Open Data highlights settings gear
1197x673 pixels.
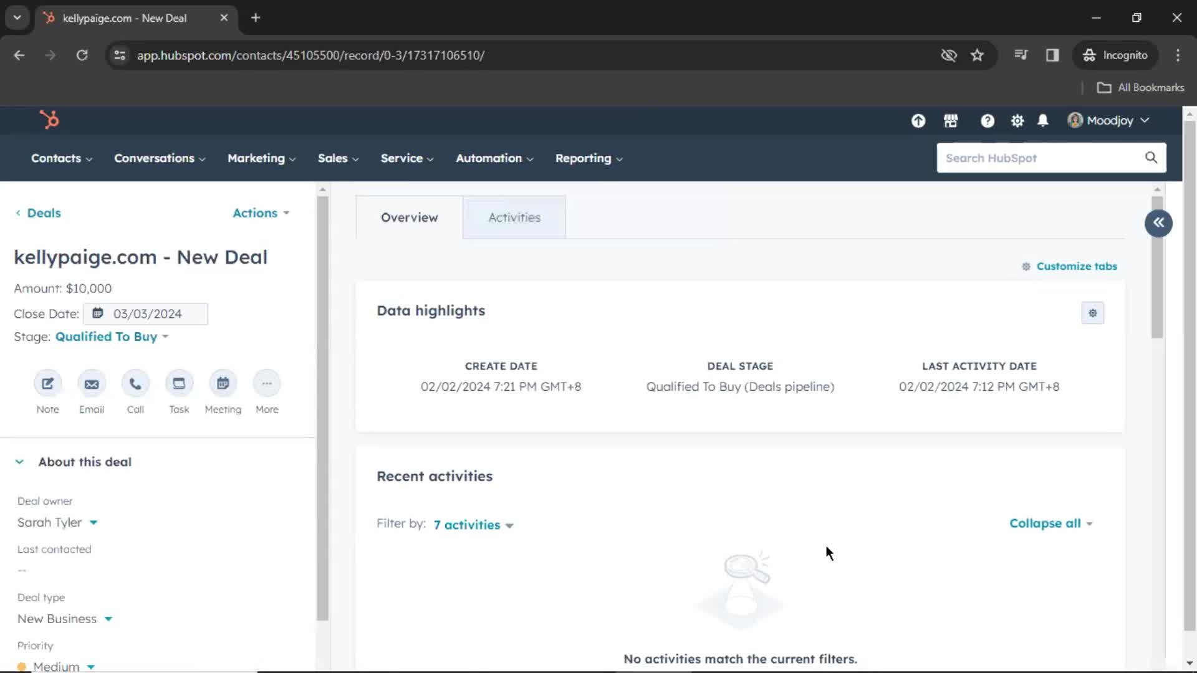click(x=1092, y=313)
